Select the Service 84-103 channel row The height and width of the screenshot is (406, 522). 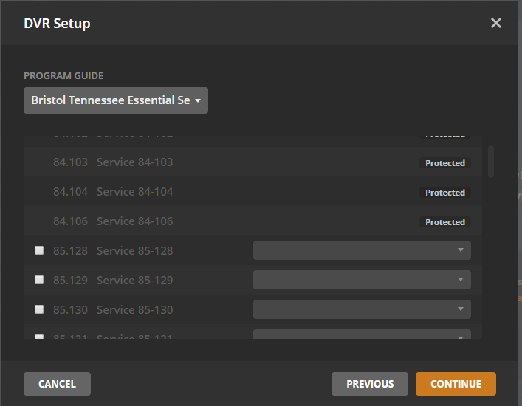(x=134, y=162)
